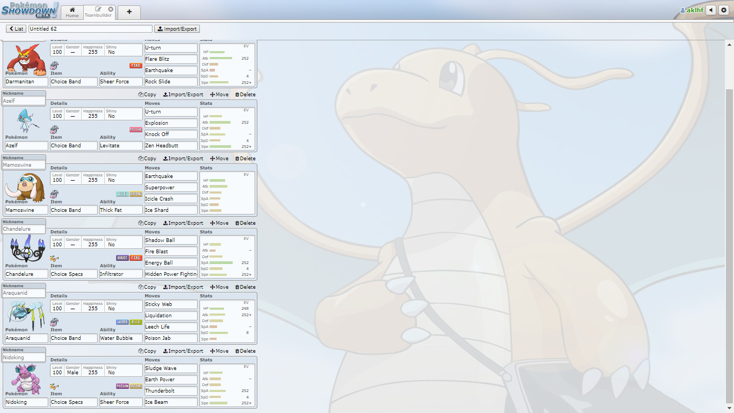Delete the Azelf set
This screenshot has height=413, width=734.
[245, 95]
